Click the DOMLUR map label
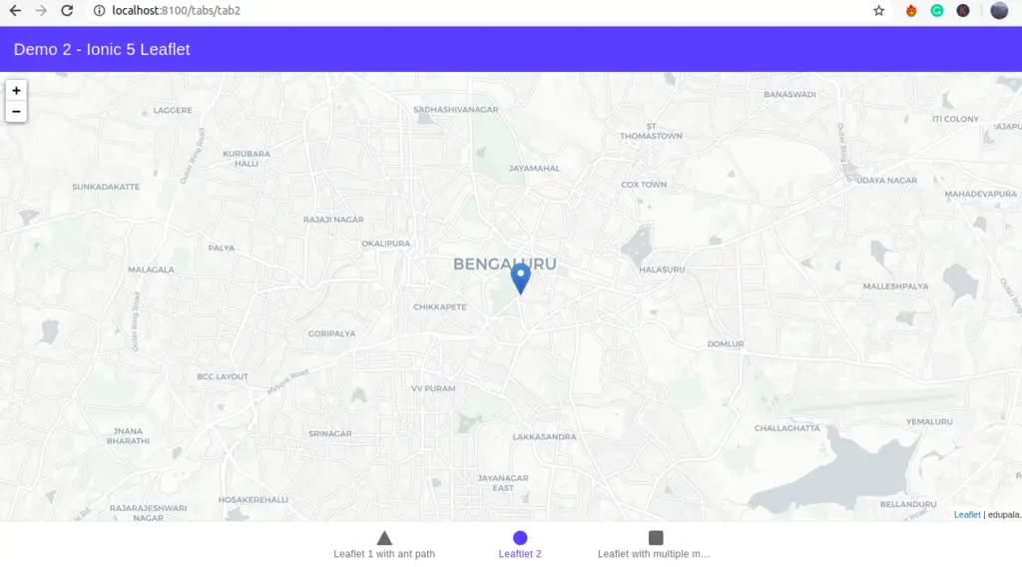This screenshot has height=567, width=1022. tap(726, 344)
